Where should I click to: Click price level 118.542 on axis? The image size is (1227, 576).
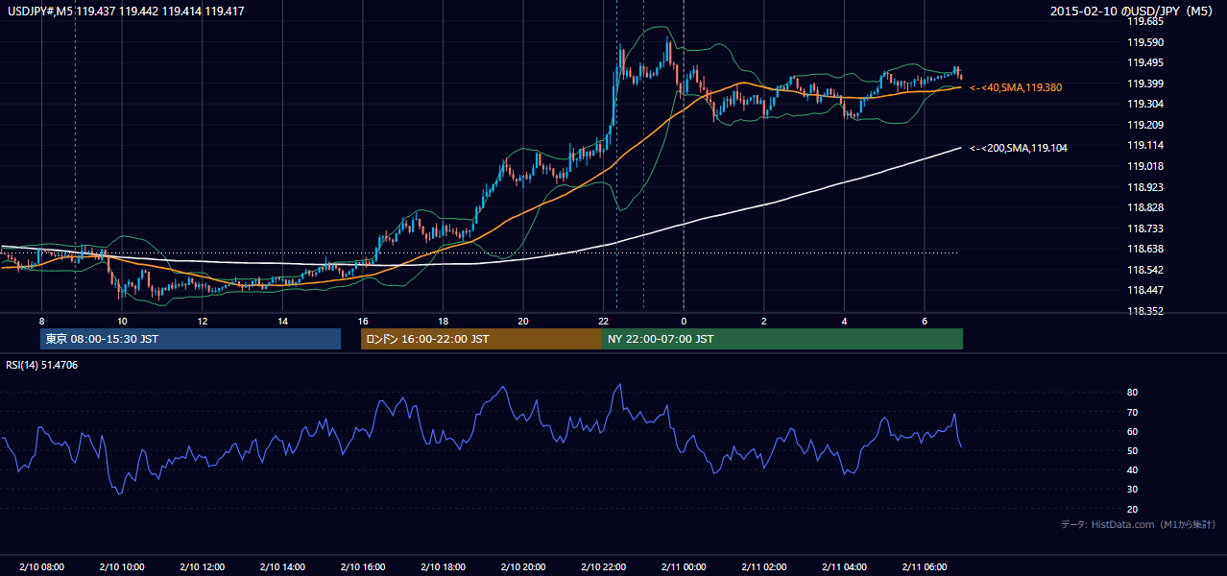click(1144, 270)
